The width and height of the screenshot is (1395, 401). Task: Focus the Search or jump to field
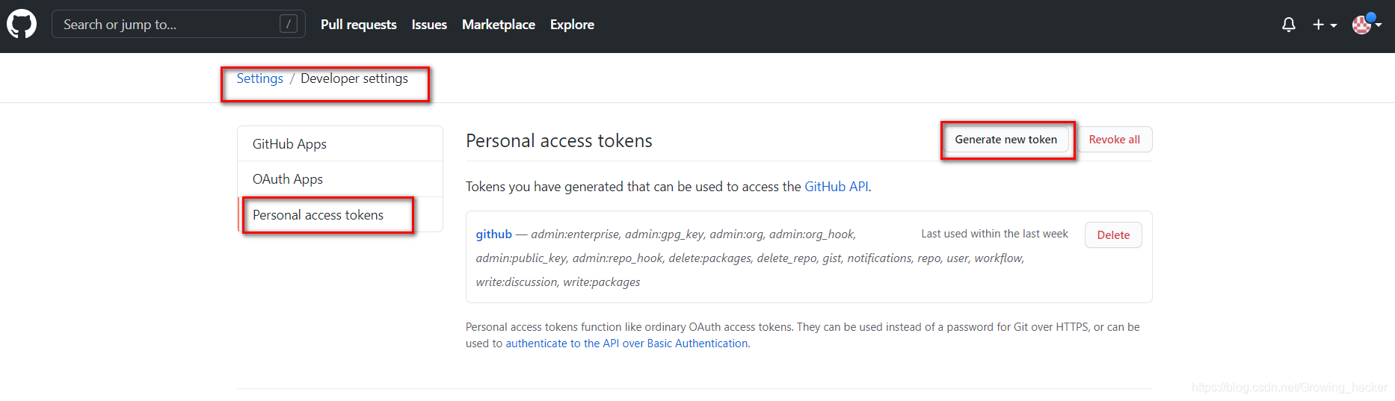(x=179, y=24)
